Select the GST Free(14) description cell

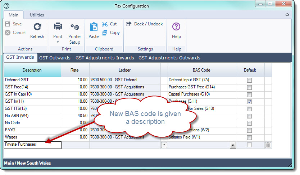[x=32, y=87]
